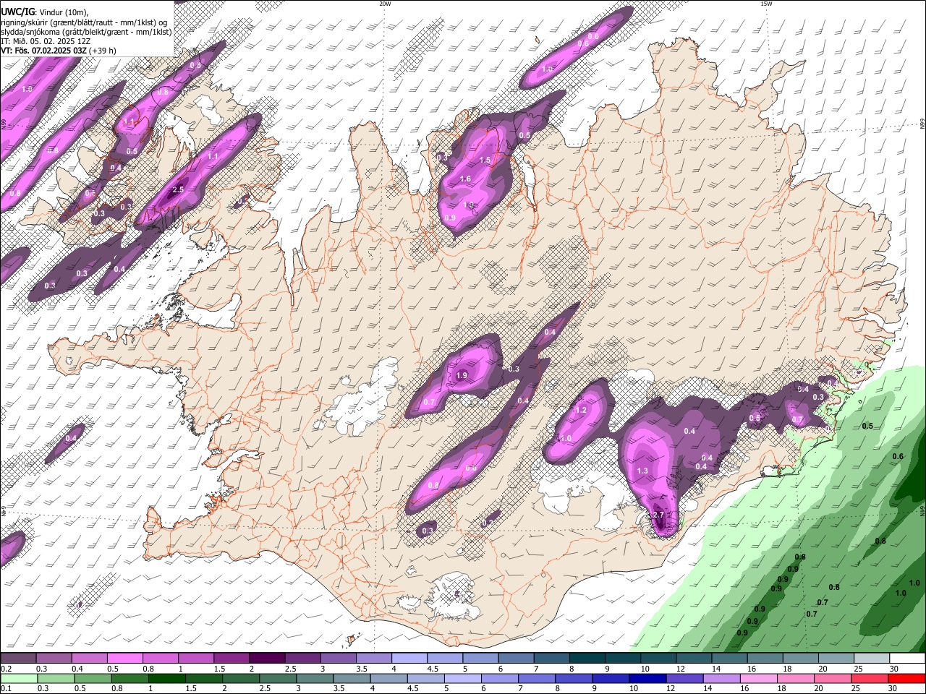Select the '30' label on the rain legend row
Image resolution: width=926 pixels, height=694 pixels.
click(893, 688)
